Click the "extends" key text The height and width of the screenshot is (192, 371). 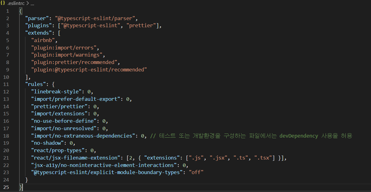(x=38, y=33)
